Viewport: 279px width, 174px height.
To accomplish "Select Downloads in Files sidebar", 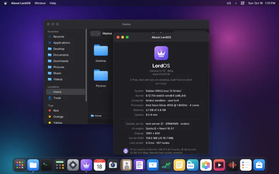I will point(65,61).
